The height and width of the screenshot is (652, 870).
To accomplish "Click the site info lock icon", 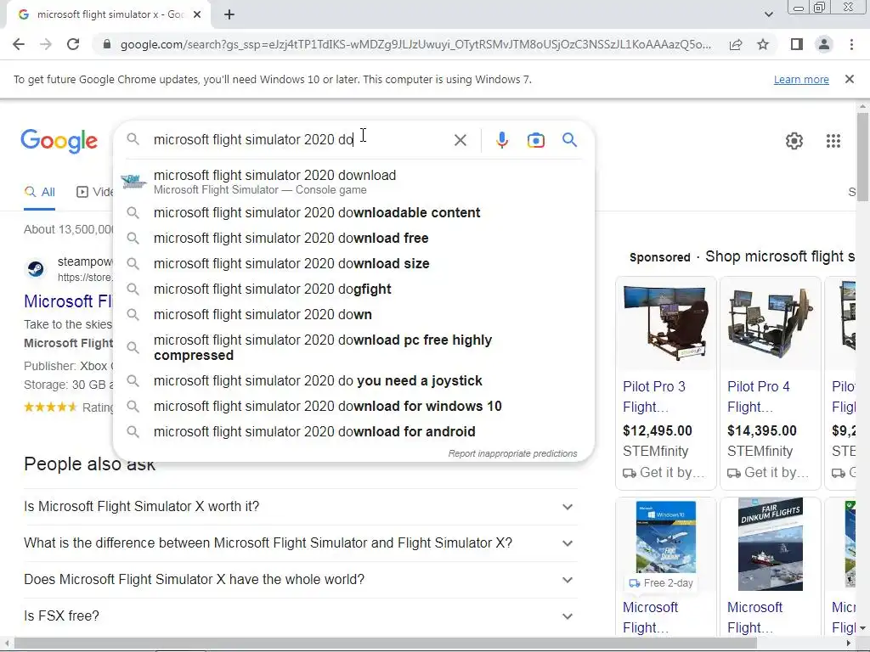I will point(107,44).
